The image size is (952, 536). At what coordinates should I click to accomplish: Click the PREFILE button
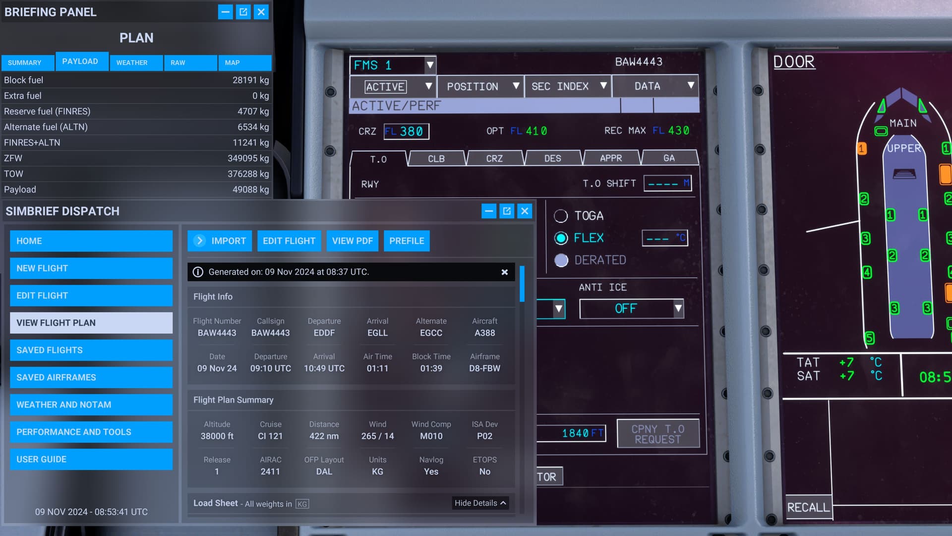[407, 241]
